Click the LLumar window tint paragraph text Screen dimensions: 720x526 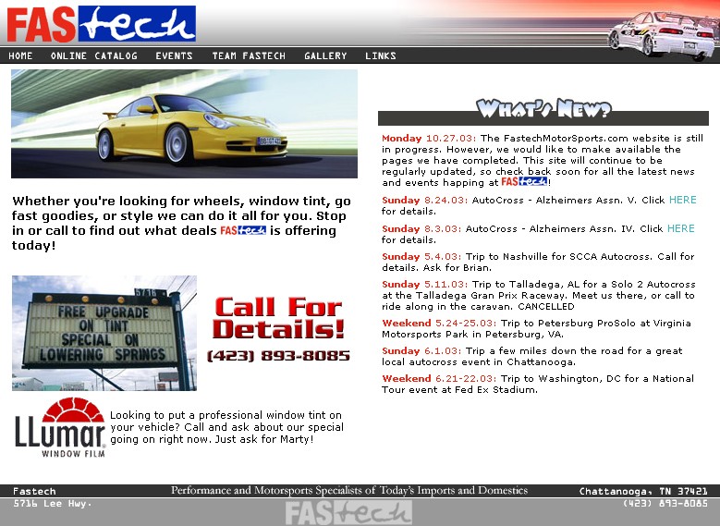(226, 427)
